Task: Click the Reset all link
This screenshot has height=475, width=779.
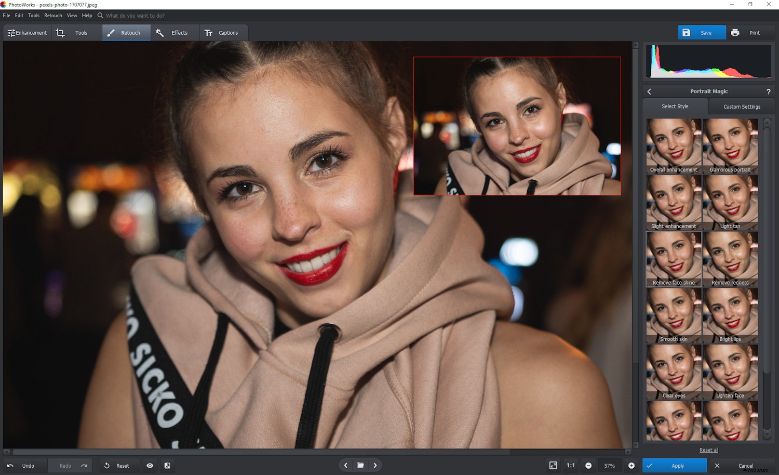Action: coord(708,450)
